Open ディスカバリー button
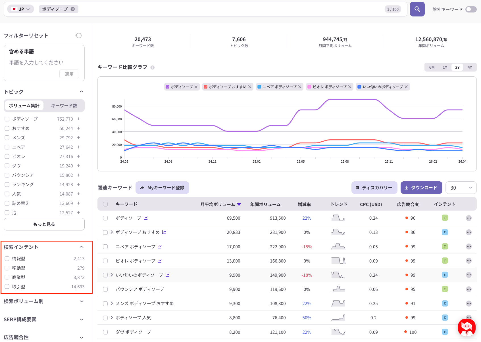Viewport: 481px width, 342px height. pyautogui.click(x=374, y=188)
